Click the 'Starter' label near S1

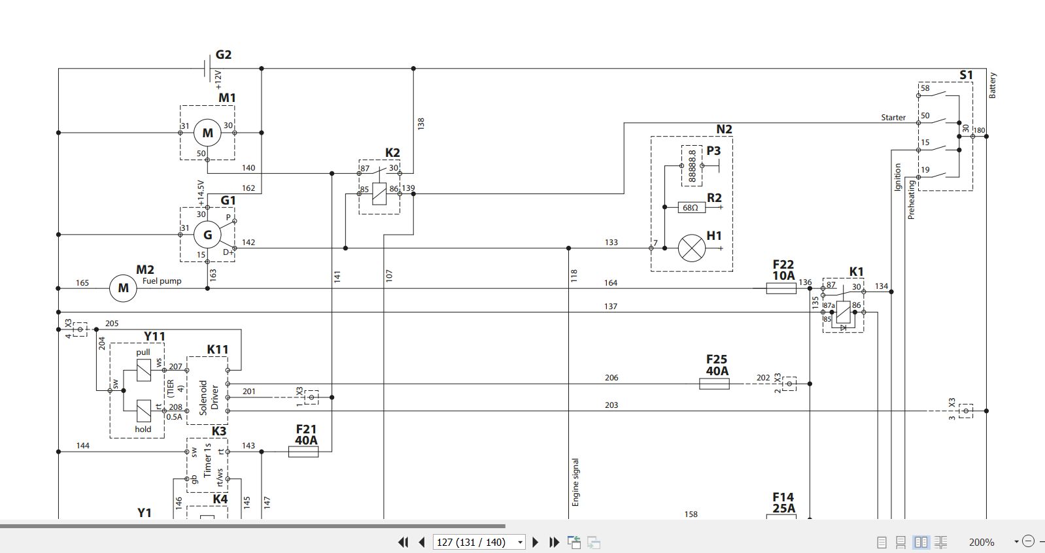[893, 118]
